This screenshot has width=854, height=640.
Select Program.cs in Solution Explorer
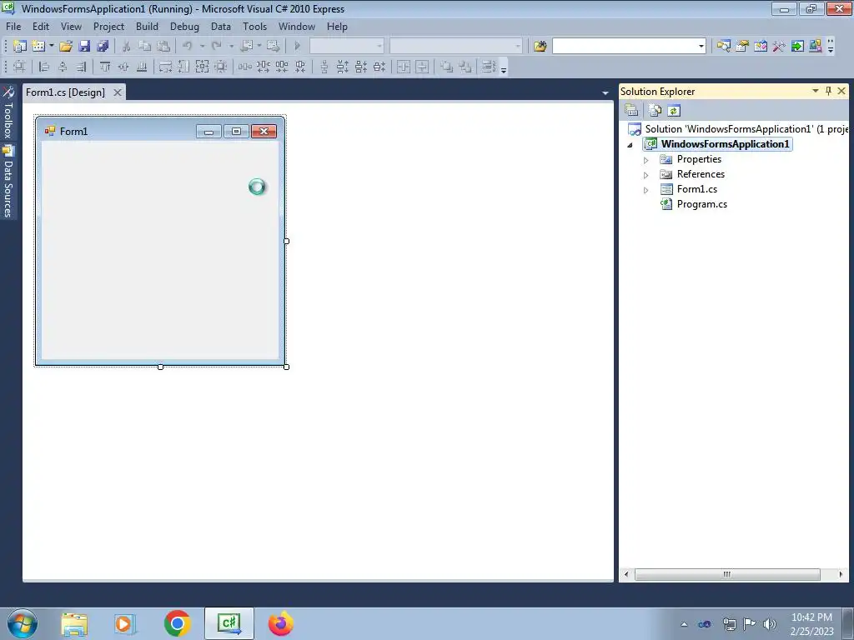click(701, 204)
